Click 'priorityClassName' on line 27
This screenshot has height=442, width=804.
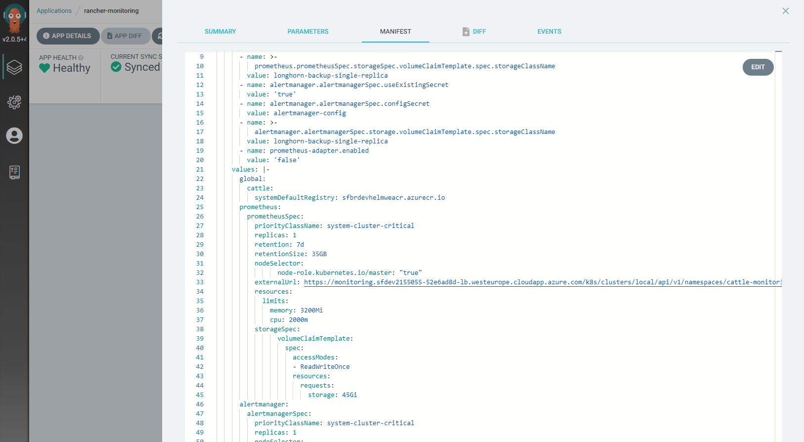(x=287, y=226)
